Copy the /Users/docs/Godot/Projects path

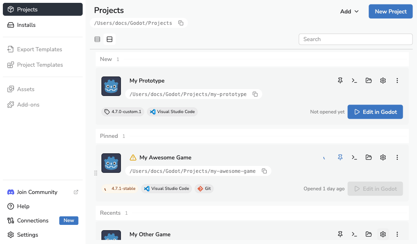(x=181, y=23)
